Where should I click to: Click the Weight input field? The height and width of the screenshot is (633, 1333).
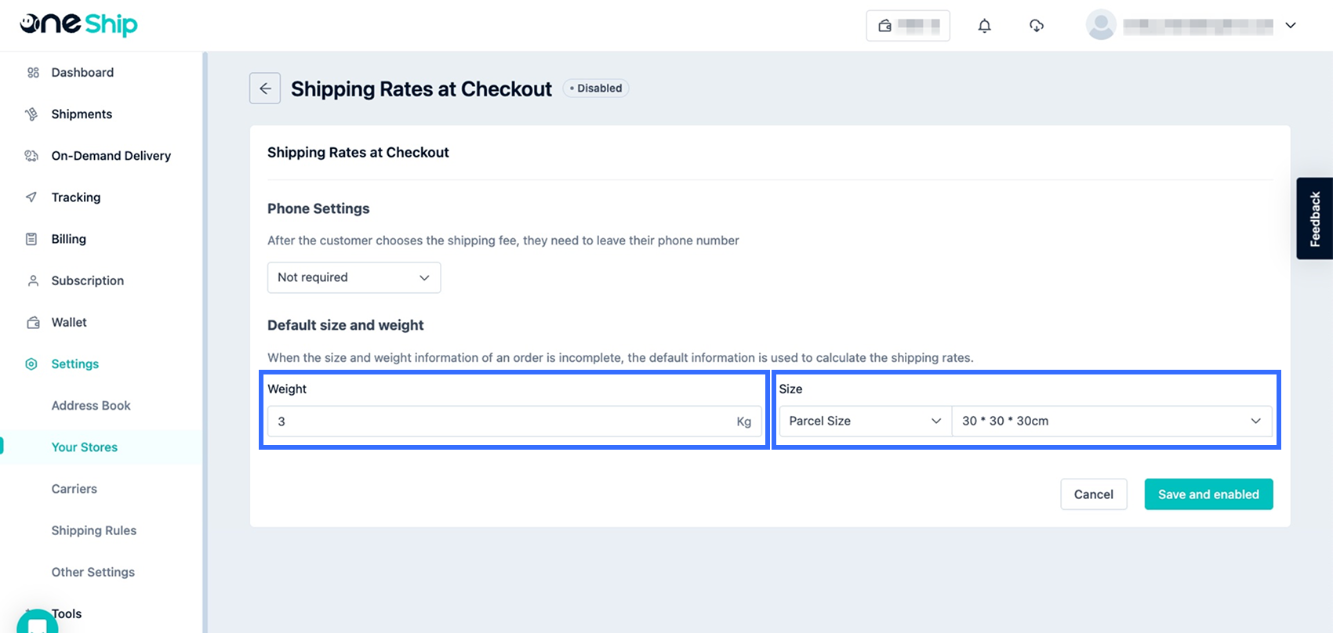click(x=502, y=421)
